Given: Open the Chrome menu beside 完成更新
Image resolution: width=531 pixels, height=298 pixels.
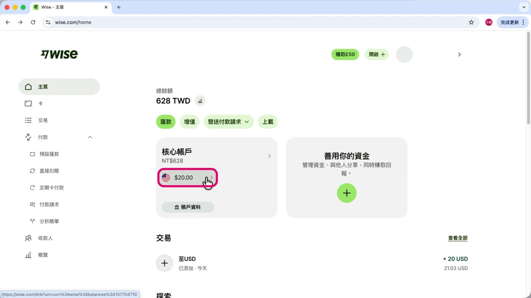Looking at the screenshot, I should click(524, 22).
